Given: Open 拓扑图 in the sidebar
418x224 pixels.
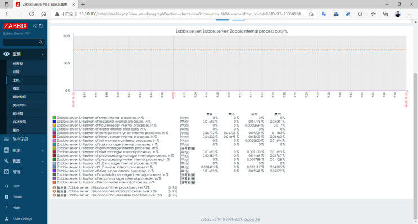Looking at the screenshot, I should tap(17, 114).
